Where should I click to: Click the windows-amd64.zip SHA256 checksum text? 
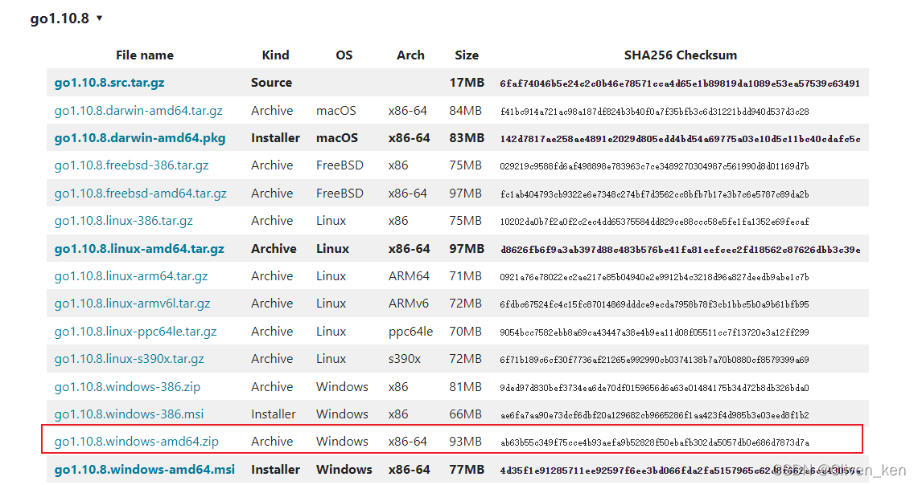[654, 442]
